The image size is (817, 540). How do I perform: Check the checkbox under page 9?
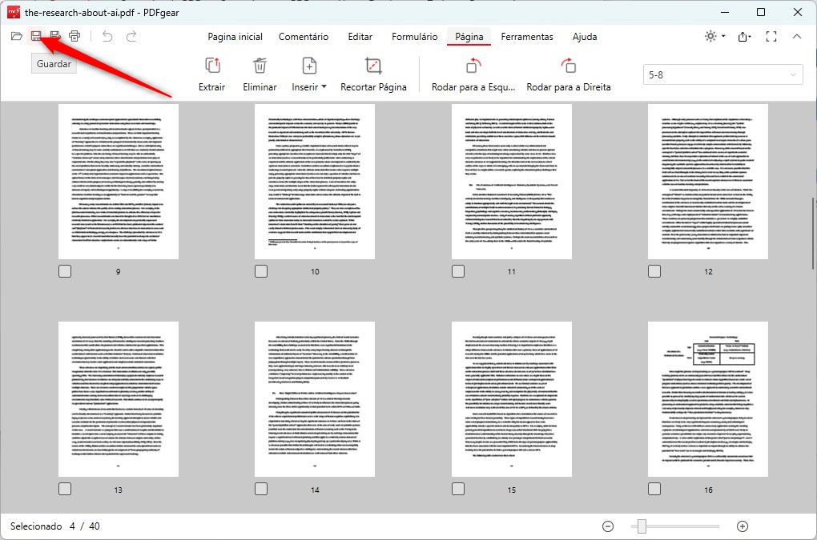pos(65,271)
